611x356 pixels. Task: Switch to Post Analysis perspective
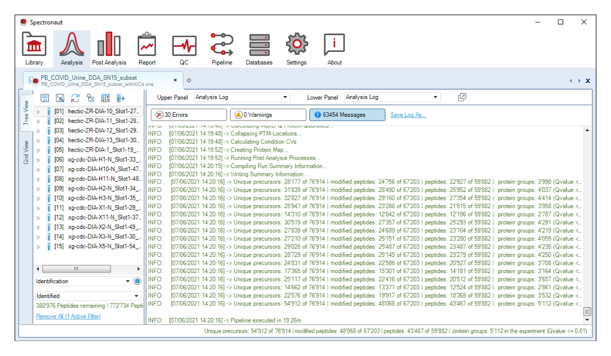click(x=109, y=49)
